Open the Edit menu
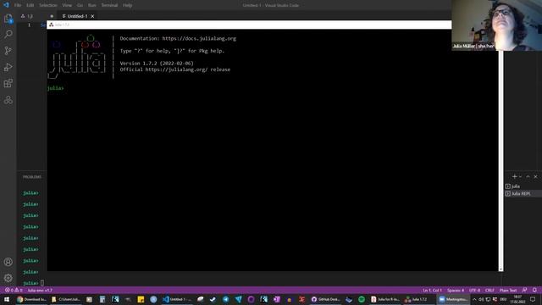Image resolution: width=542 pixels, height=305 pixels. 30,5
